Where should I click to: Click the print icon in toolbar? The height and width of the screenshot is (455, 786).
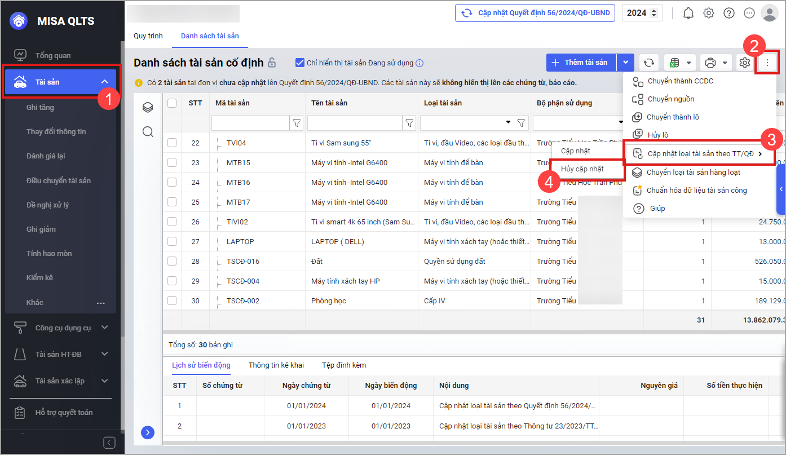[x=710, y=63]
